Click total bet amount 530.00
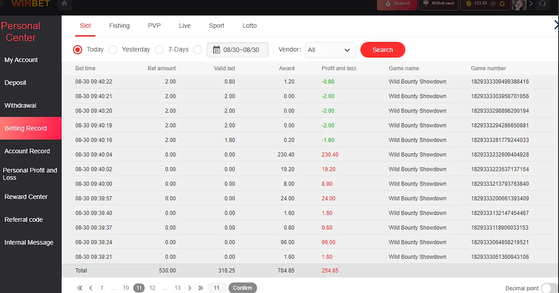 click(x=167, y=271)
